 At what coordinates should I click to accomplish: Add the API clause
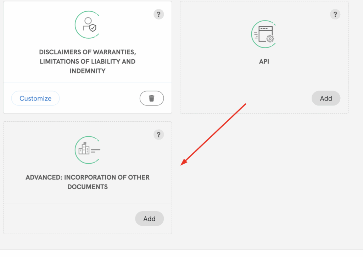pyautogui.click(x=326, y=98)
